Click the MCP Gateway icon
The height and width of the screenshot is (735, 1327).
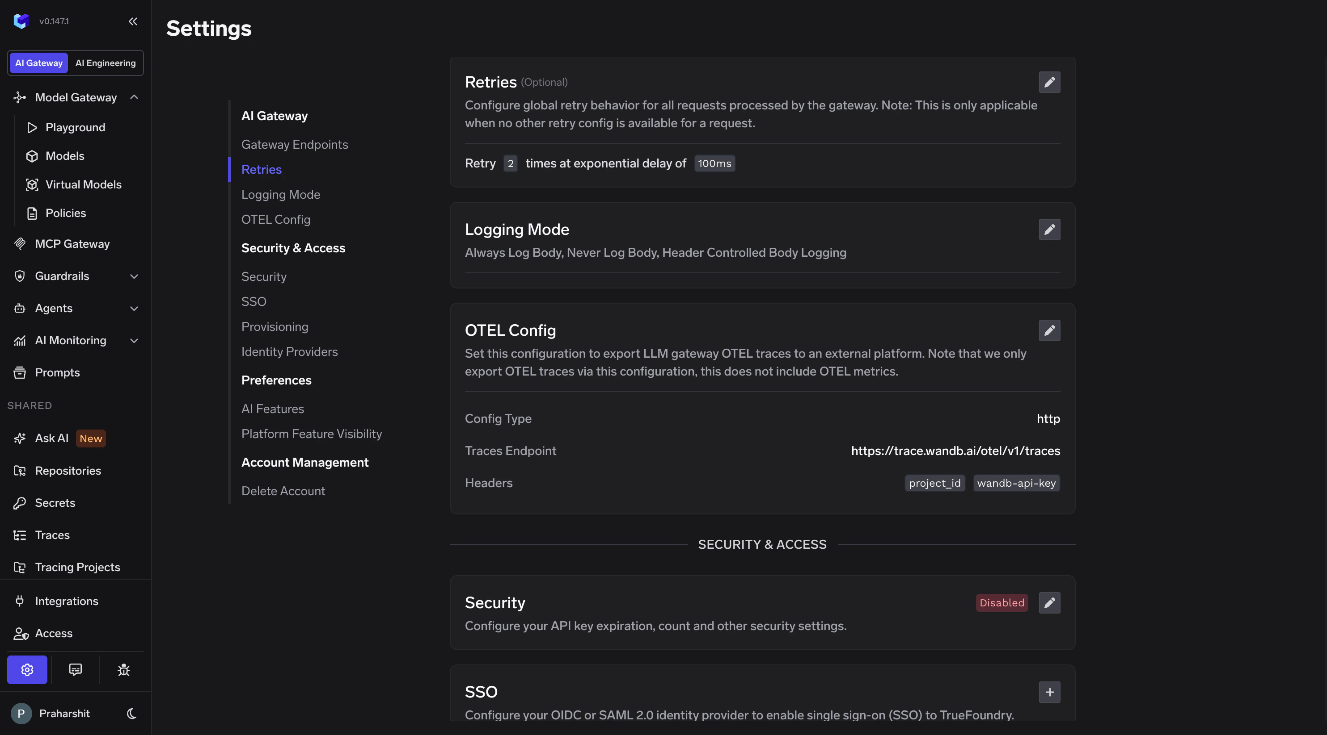(20, 244)
